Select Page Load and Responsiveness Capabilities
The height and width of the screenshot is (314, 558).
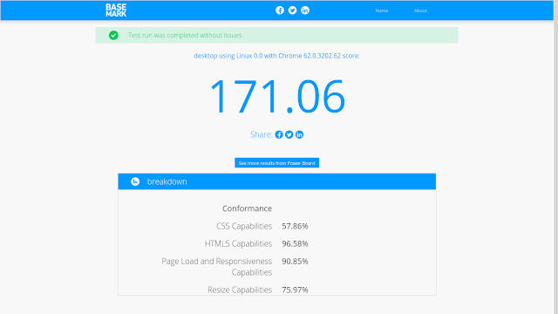click(x=235, y=267)
